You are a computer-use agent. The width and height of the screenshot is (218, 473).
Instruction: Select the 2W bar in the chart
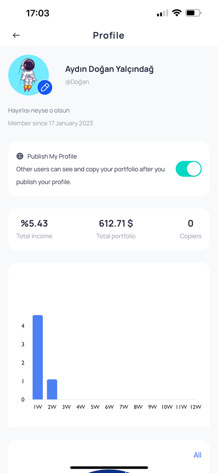[x=52, y=390]
